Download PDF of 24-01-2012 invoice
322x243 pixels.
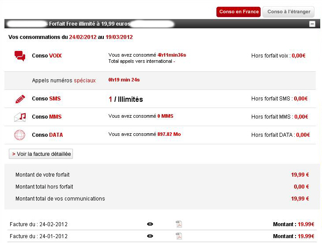(179, 236)
